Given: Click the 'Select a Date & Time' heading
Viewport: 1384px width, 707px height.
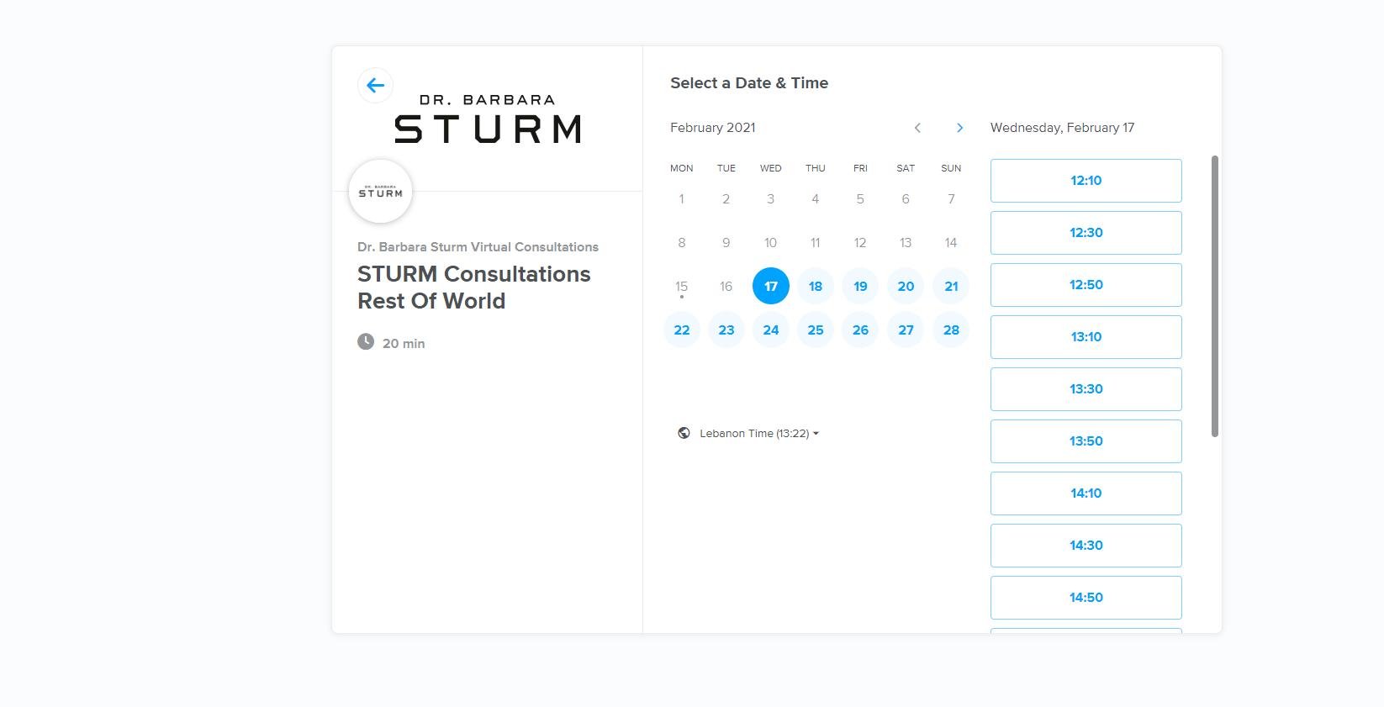Looking at the screenshot, I should [x=749, y=83].
